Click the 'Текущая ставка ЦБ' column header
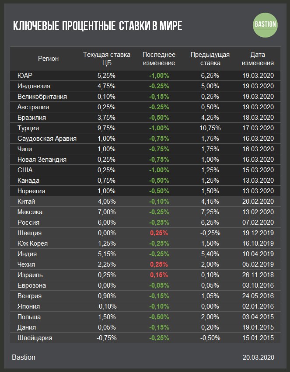290x372 pixels. point(107,59)
